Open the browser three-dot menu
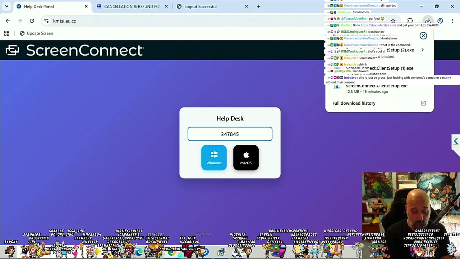This screenshot has width=460, height=259. (x=452, y=21)
